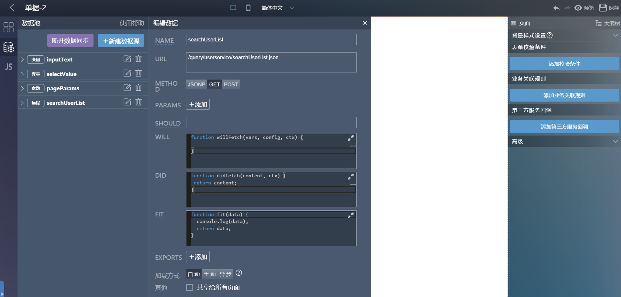Select GET method
This screenshot has width=621, height=297.
(x=214, y=84)
